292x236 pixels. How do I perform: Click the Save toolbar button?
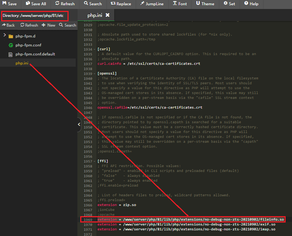(x=10, y=4)
